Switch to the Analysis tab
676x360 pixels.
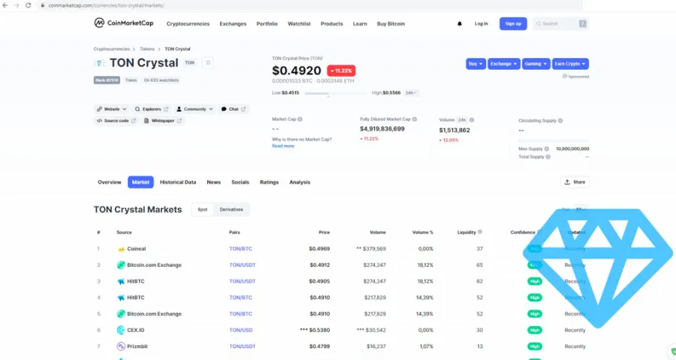click(300, 183)
